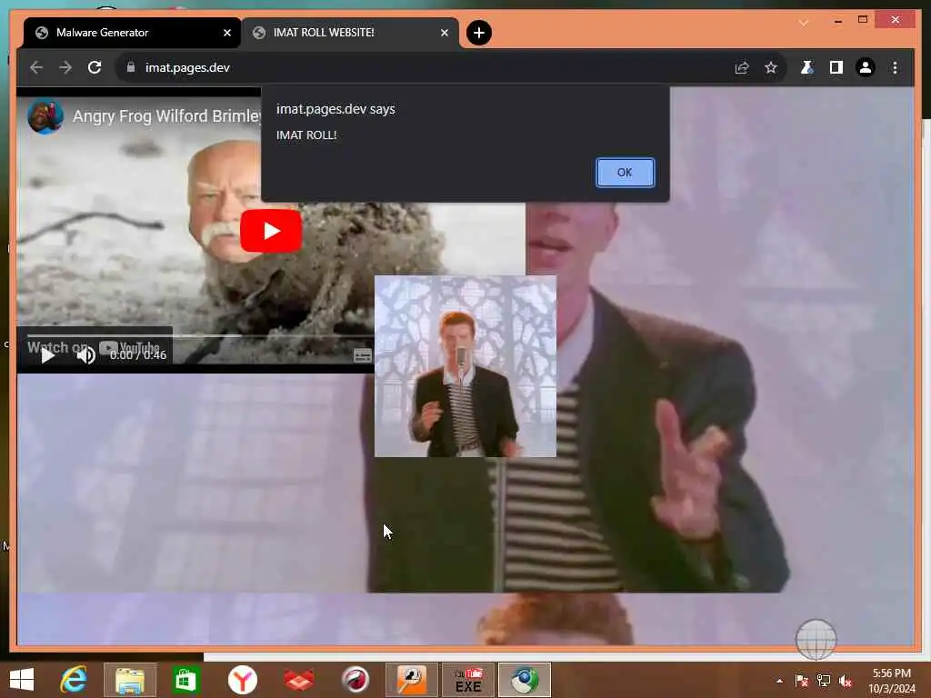931x698 pixels.
Task: Switch to the IMAT ROLL WEBSITE! tab
Action: tap(350, 33)
